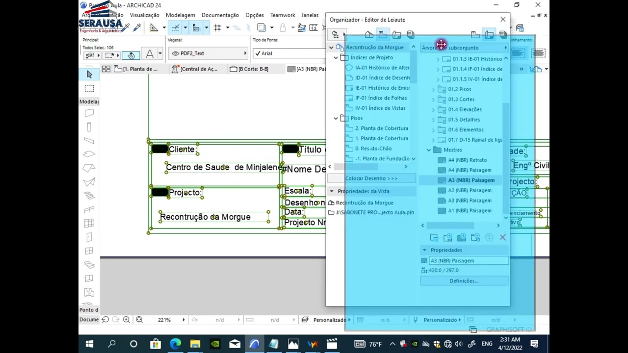Switch Organizer left pane to Publisher Sets
This screenshot has width=628, height=353.
(411, 34)
